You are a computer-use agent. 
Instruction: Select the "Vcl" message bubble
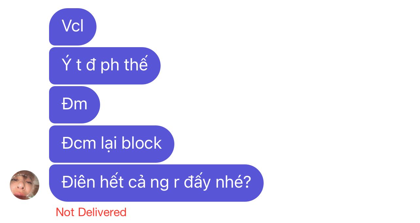point(73,27)
